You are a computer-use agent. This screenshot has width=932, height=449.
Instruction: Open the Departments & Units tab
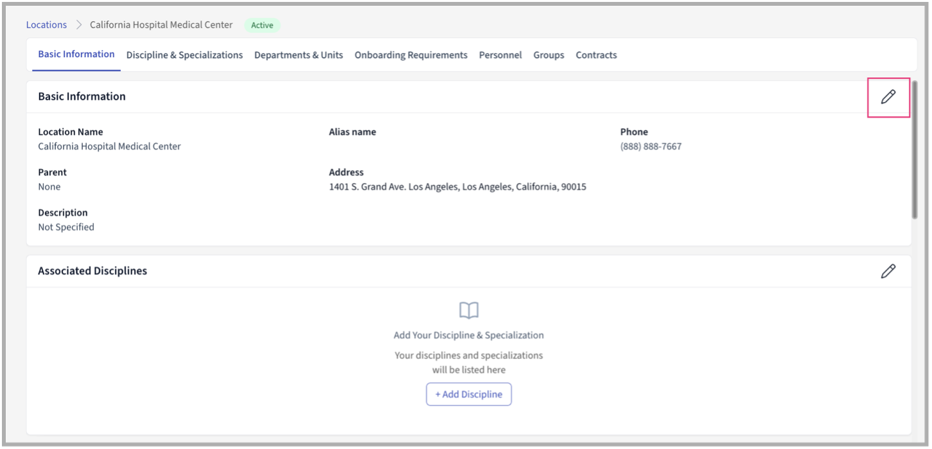pyautogui.click(x=299, y=55)
